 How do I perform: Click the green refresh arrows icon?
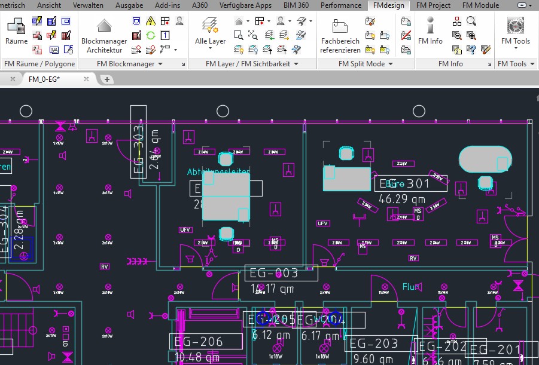pyautogui.click(x=151, y=35)
